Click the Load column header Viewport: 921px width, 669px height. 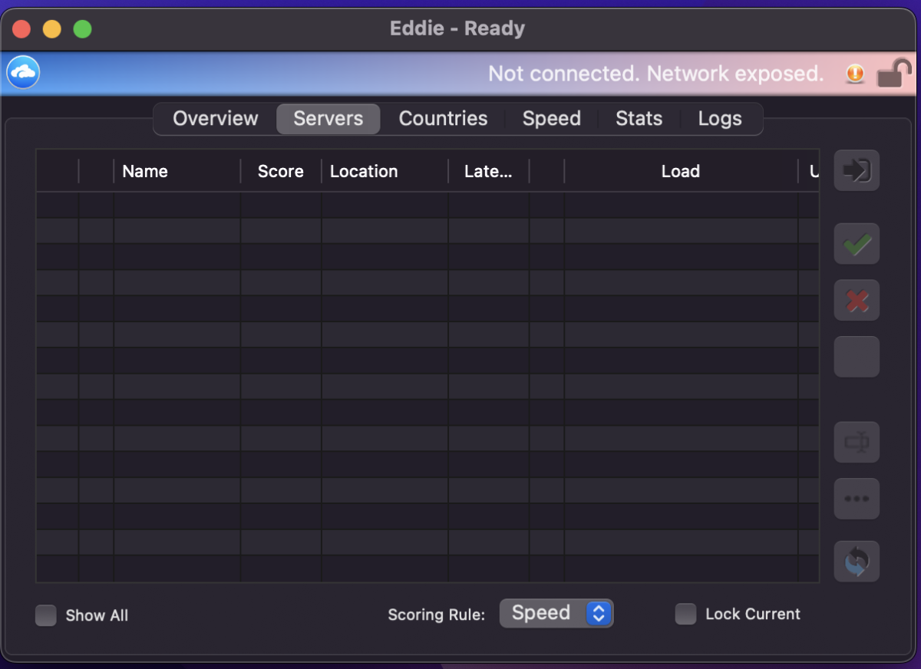[x=680, y=172]
